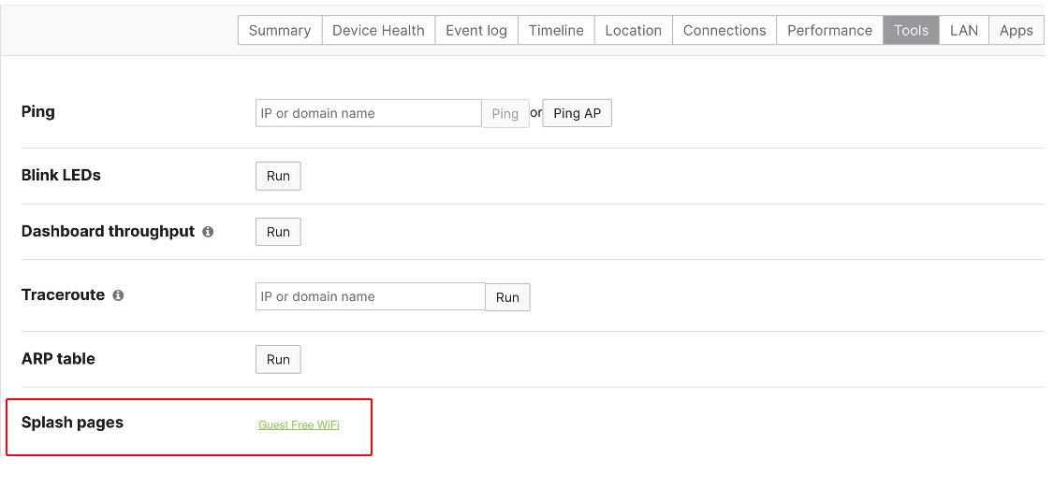The image size is (1053, 488).
Task: View the Connections tab
Action: [x=724, y=30]
